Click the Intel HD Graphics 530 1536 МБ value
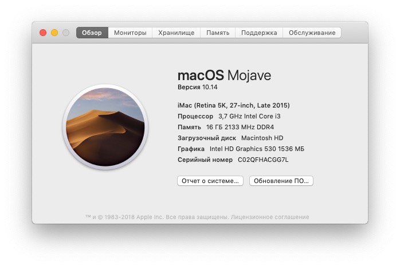Viewport: 400px width, 266px height. pyautogui.click(x=257, y=149)
